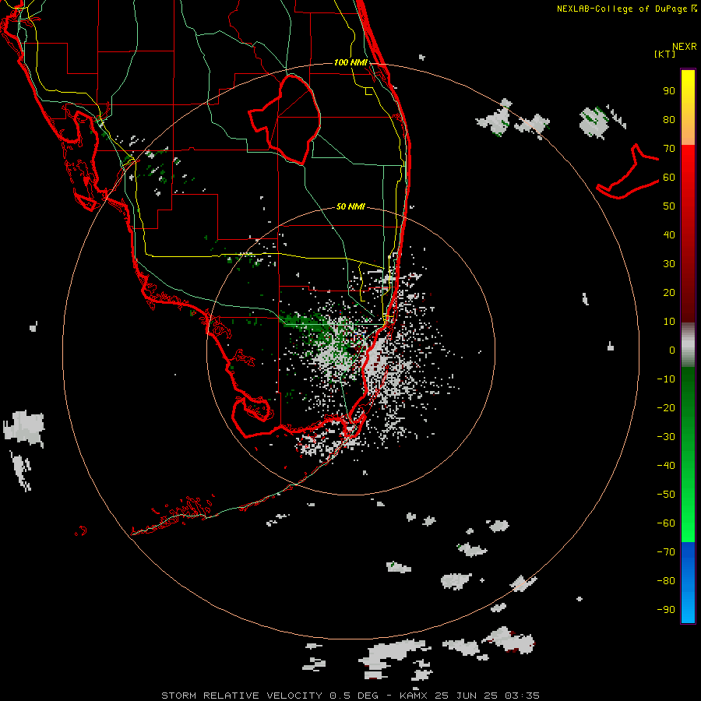701x701 pixels.
Task: Click the -40 label on the colorbar
Action: click(666, 466)
